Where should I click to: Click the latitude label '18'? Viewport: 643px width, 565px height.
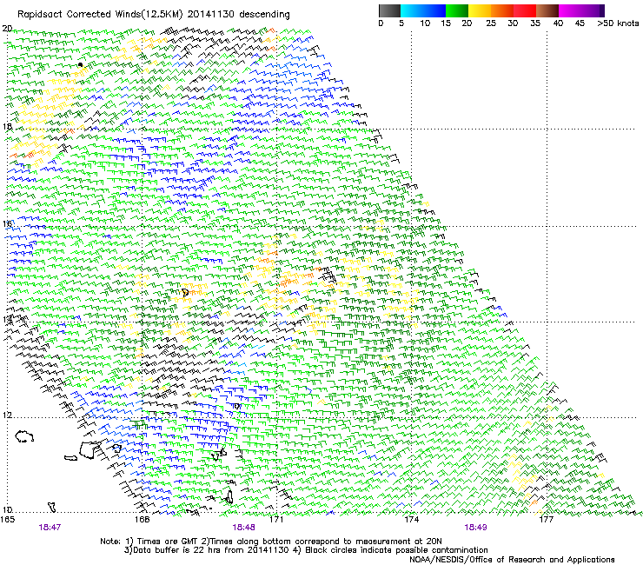point(7,126)
